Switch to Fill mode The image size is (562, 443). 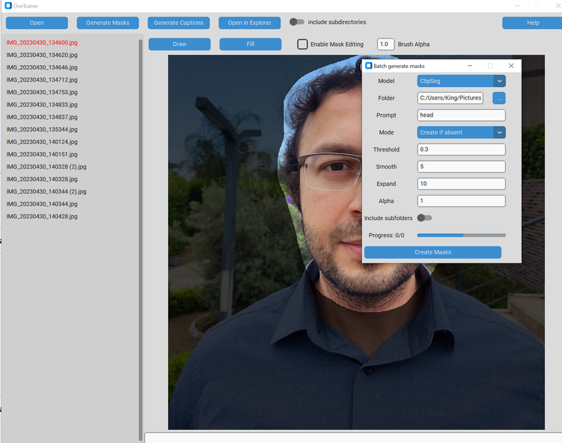(251, 44)
